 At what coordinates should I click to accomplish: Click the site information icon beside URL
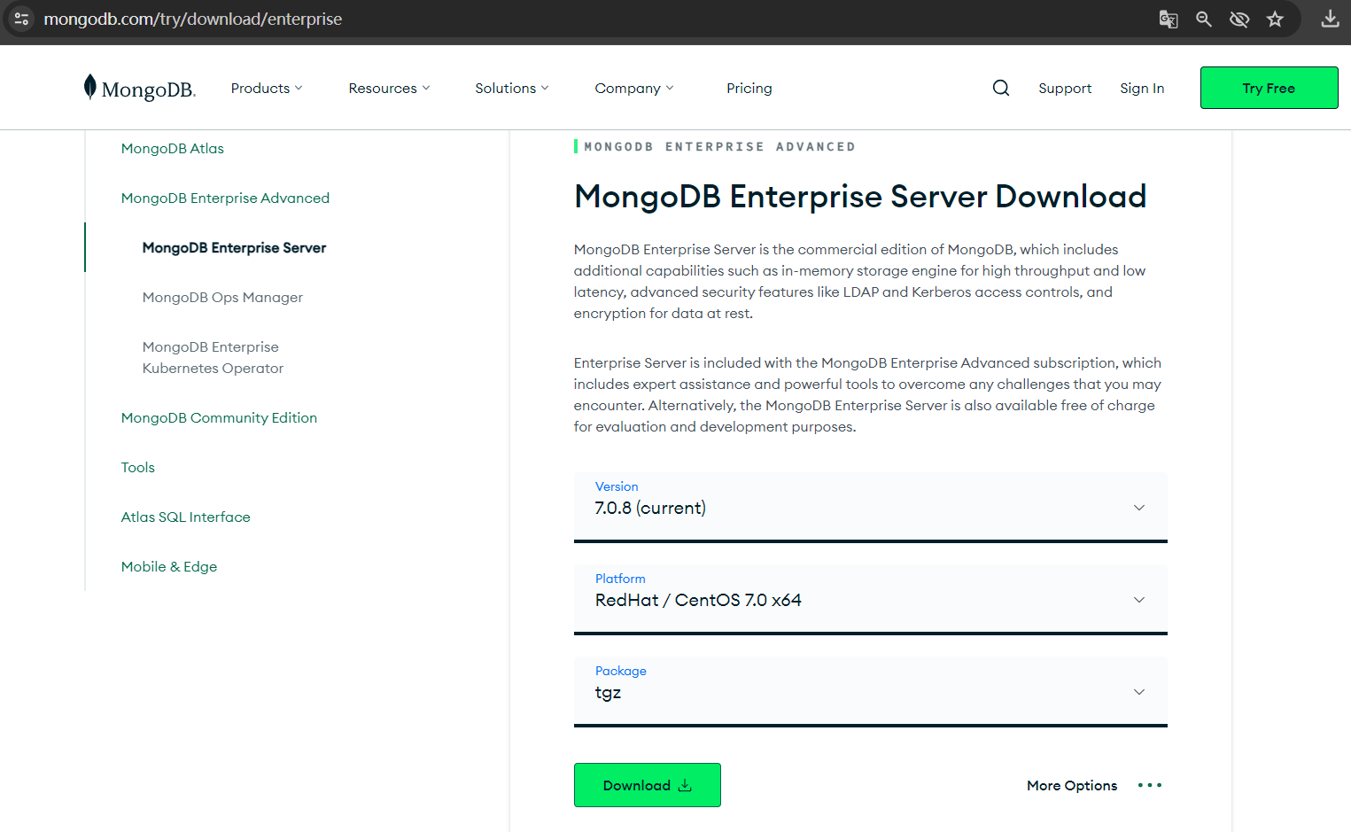pyautogui.click(x=21, y=19)
